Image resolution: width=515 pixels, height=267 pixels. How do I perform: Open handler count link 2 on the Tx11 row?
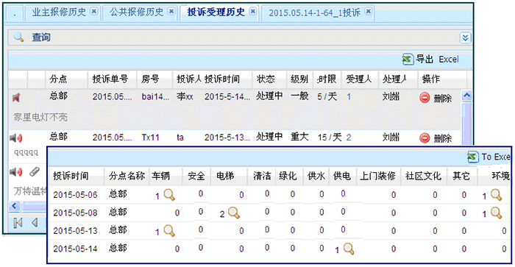tap(349, 138)
